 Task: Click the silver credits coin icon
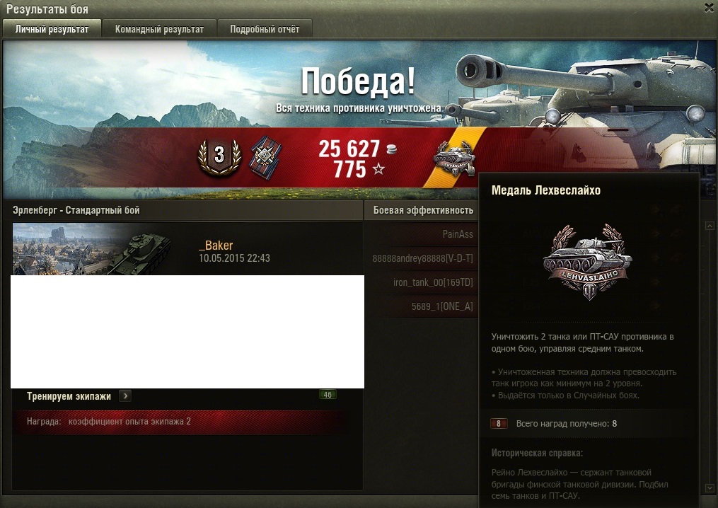[392, 149]
